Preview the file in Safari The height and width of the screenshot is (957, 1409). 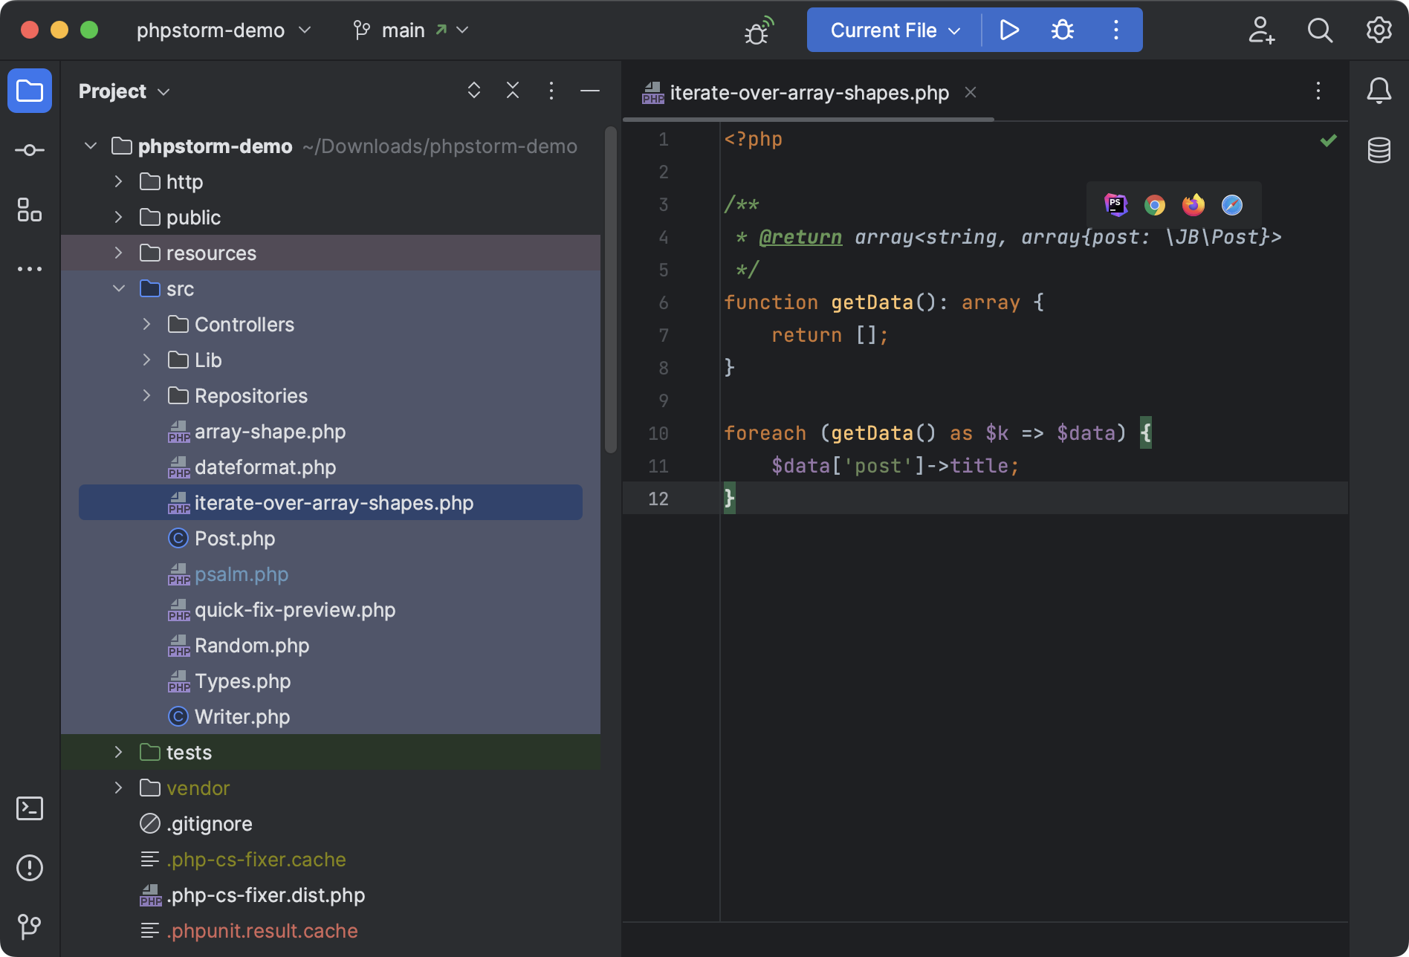tap(1232, 204)
